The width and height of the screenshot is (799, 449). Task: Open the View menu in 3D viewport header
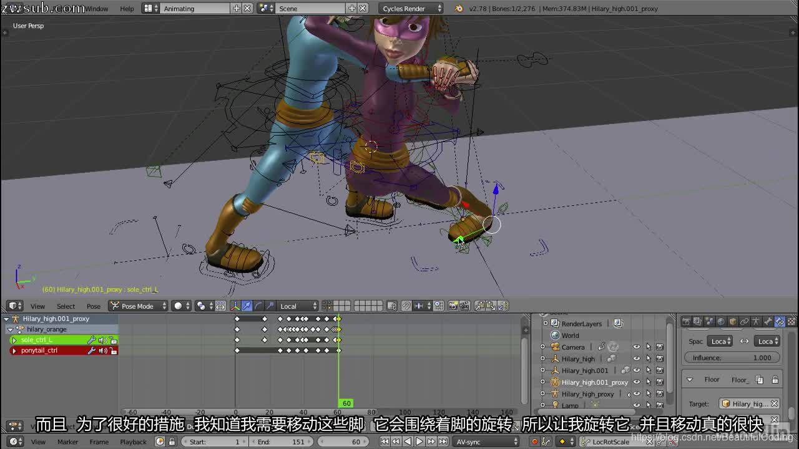click(37, 306)
